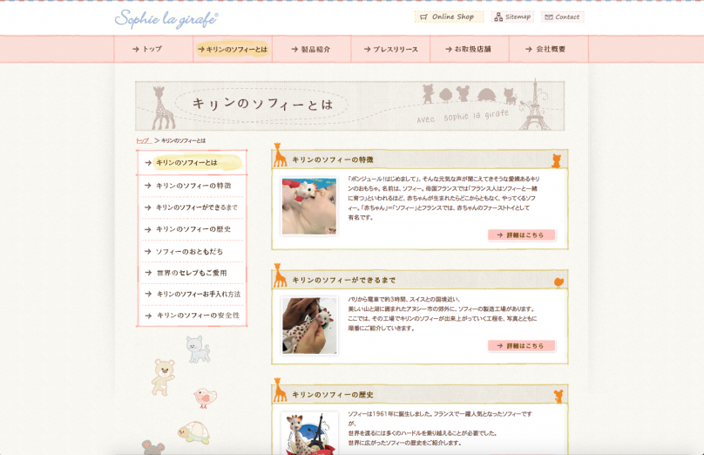This screenshot has width=704, height=455.
Task: Open the baby with Sophie toy thumbnail
Action: click(x=309, y=207)
